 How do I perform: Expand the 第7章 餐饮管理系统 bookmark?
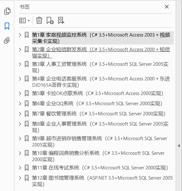20,114
